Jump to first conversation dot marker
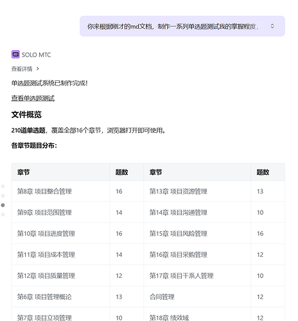This screenshot has height=321, width=298. pyautogui.click(x=3, y=186)
